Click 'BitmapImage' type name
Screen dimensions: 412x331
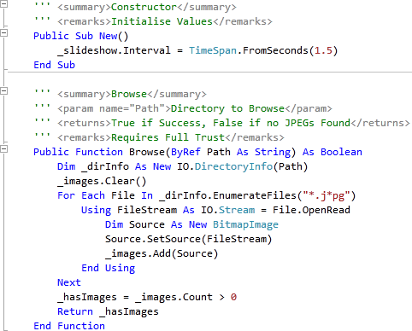click(x=245, y=224)
